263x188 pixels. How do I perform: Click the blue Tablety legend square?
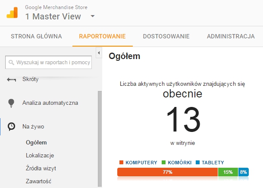(x=197, y=163)
